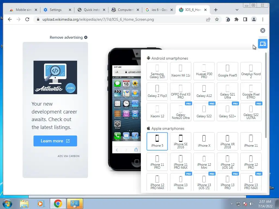Select the iPhone 12 PRO MAX device

157,182
